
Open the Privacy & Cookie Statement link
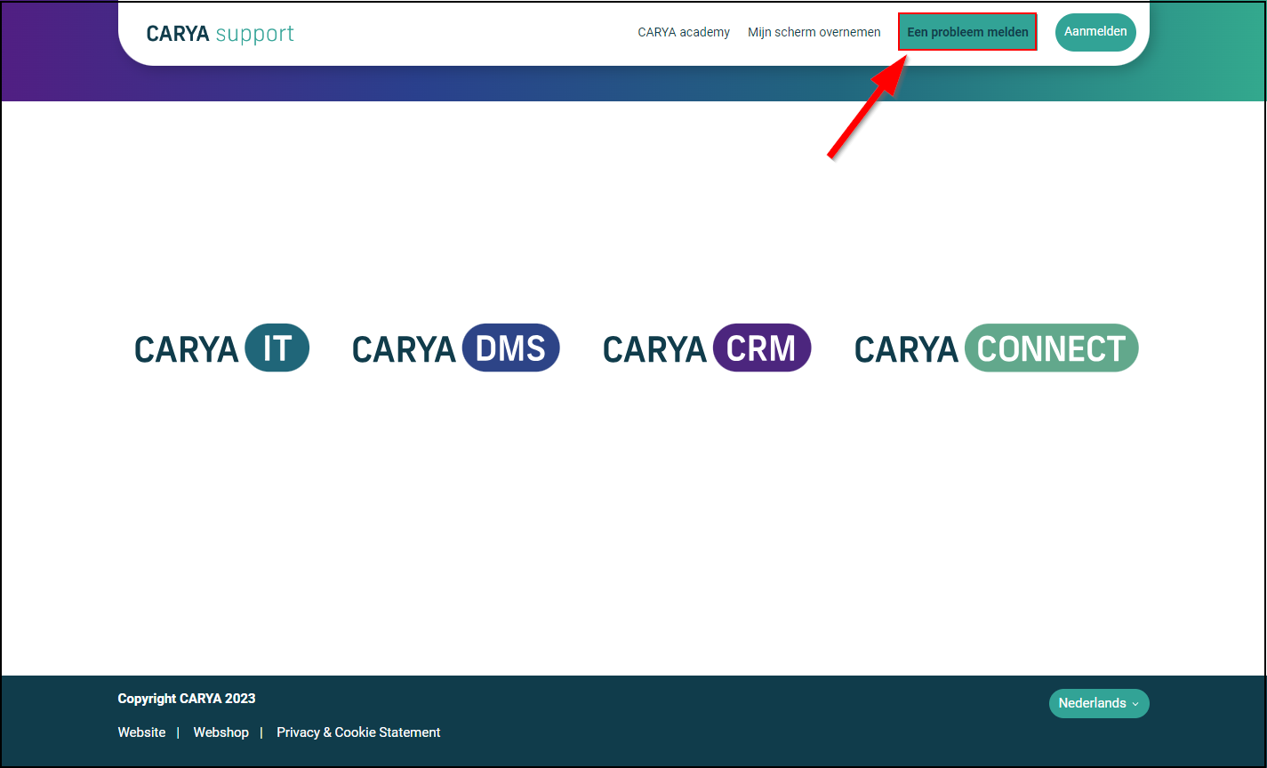pos(358,732)
